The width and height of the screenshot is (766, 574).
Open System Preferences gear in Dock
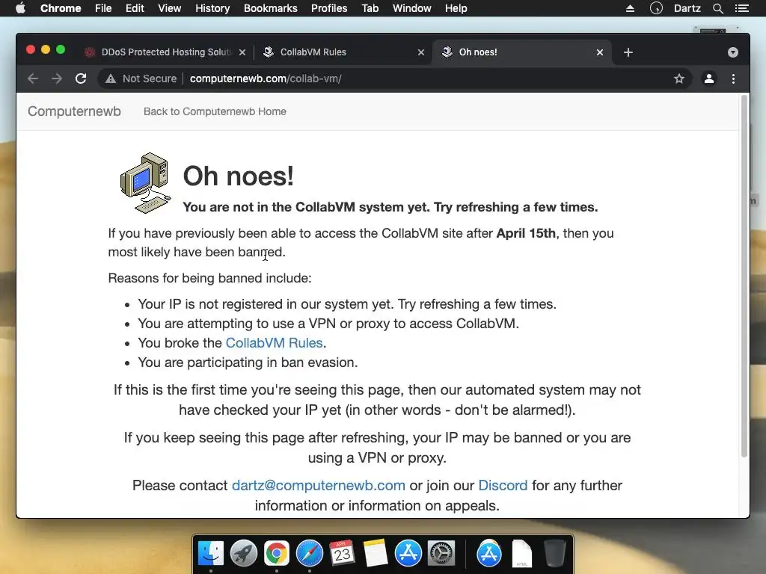(x=441, y=554)
